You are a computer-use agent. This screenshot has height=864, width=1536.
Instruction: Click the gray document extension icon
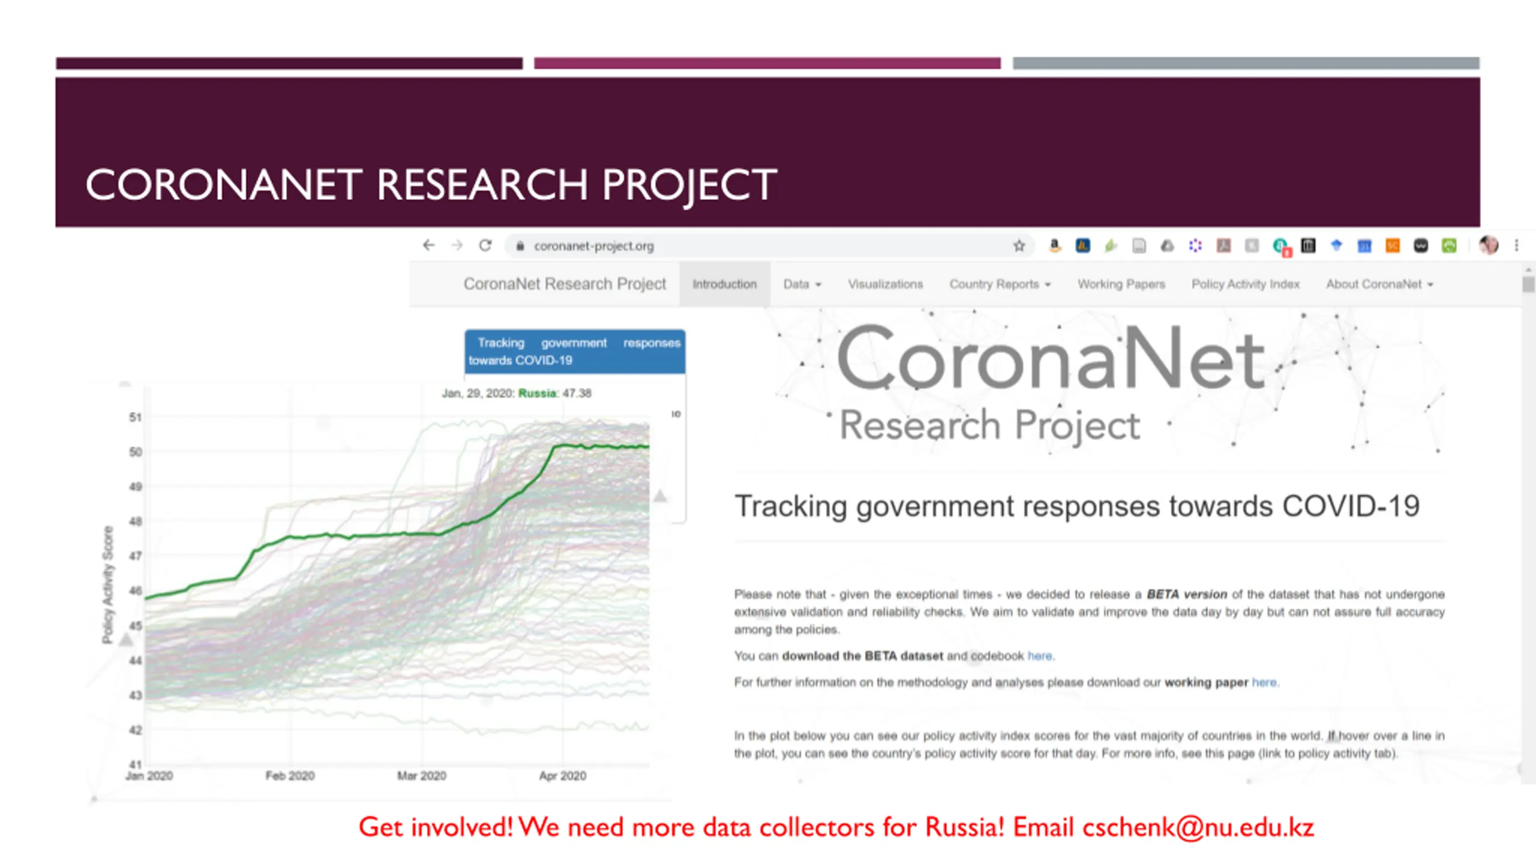(1139, 245)
